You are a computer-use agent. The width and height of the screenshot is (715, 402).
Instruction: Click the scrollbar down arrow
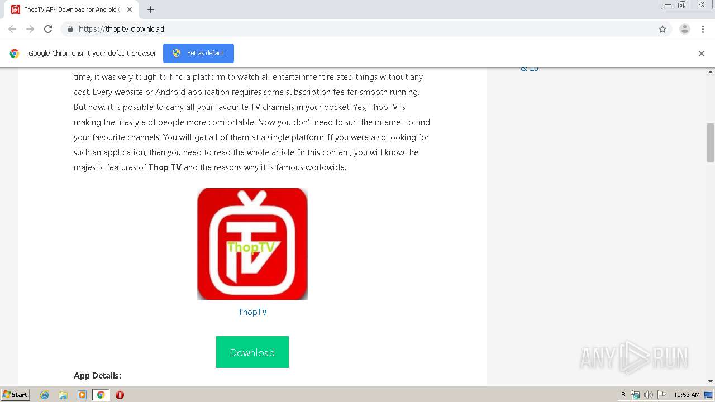(711, 381)
